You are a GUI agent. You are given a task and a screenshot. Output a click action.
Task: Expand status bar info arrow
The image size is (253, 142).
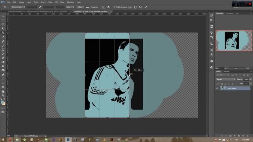click(46, 136)
